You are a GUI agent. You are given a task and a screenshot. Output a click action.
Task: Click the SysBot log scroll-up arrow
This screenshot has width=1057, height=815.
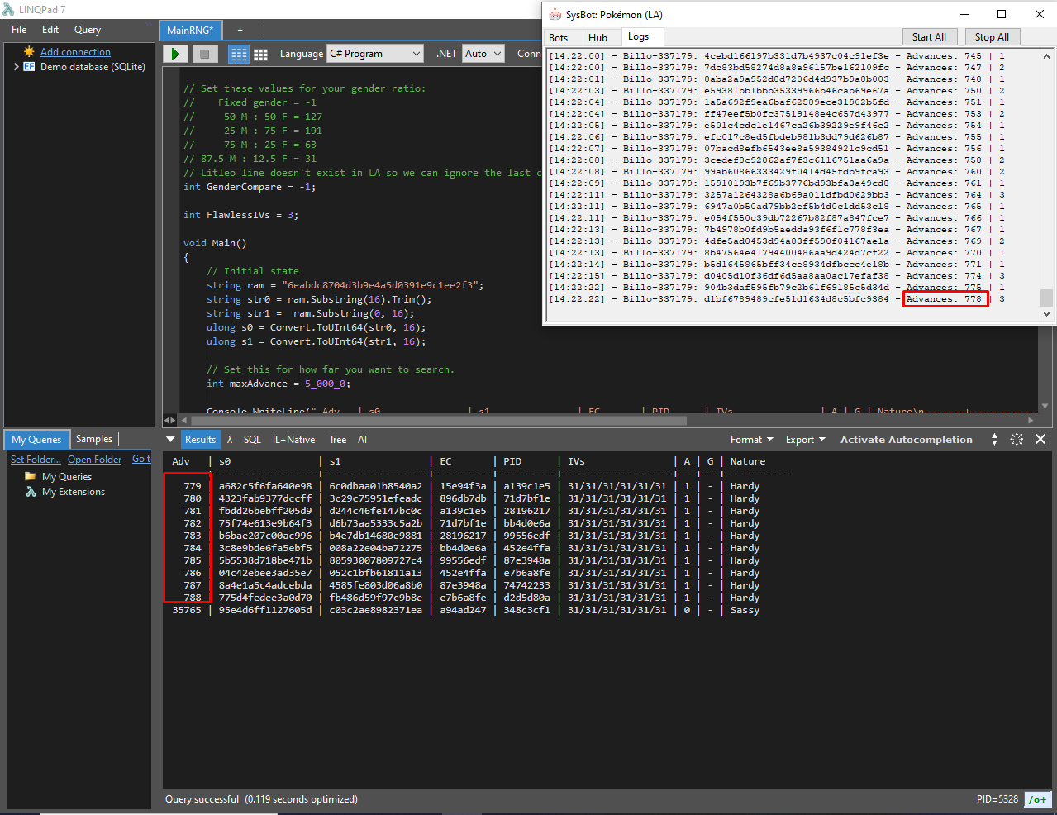click(x=1046, y=56)
